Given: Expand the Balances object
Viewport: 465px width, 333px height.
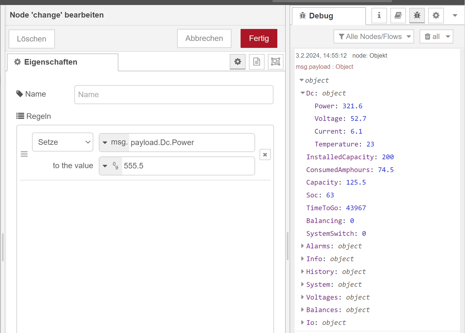Looking at the screenshot, I should (302, 310).
